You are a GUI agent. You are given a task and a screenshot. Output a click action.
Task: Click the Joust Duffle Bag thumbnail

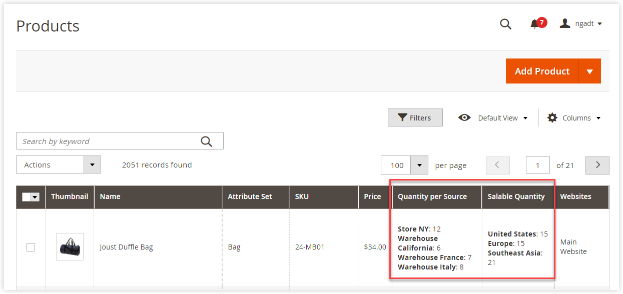(70, 246)
